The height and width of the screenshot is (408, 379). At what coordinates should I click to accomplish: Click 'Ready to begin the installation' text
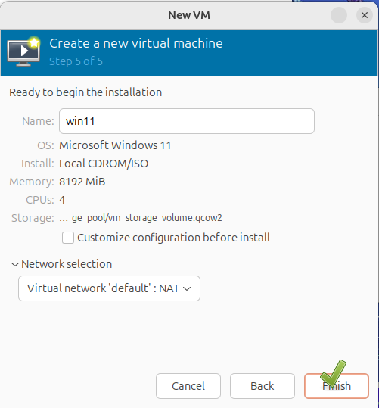85,92
